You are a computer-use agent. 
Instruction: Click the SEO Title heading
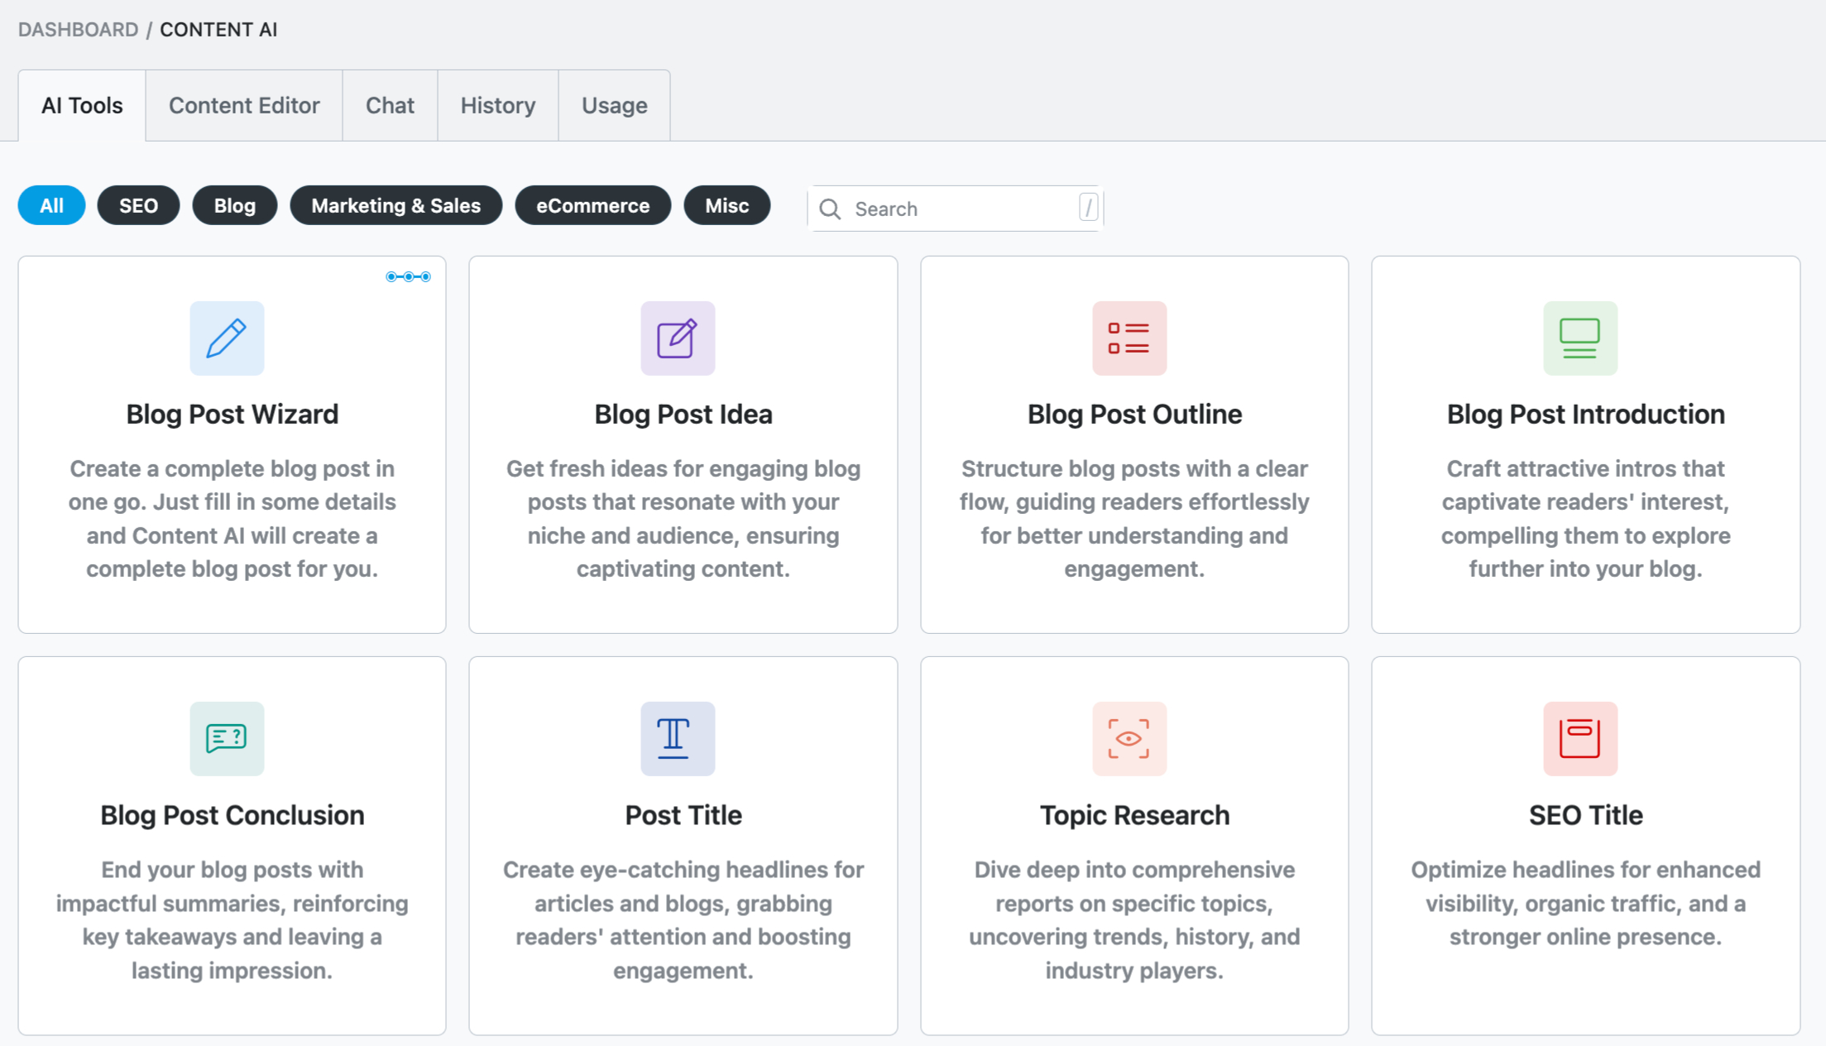pos(1585,815)
